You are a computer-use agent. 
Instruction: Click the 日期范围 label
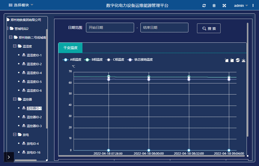pos(75,28)
